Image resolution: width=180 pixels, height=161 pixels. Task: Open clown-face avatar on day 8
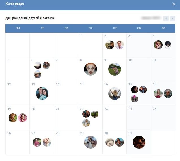pyautogui.click(x=90, y=69)
